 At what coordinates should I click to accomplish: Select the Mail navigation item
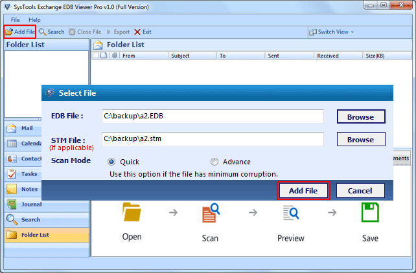[x=23, y=128]
